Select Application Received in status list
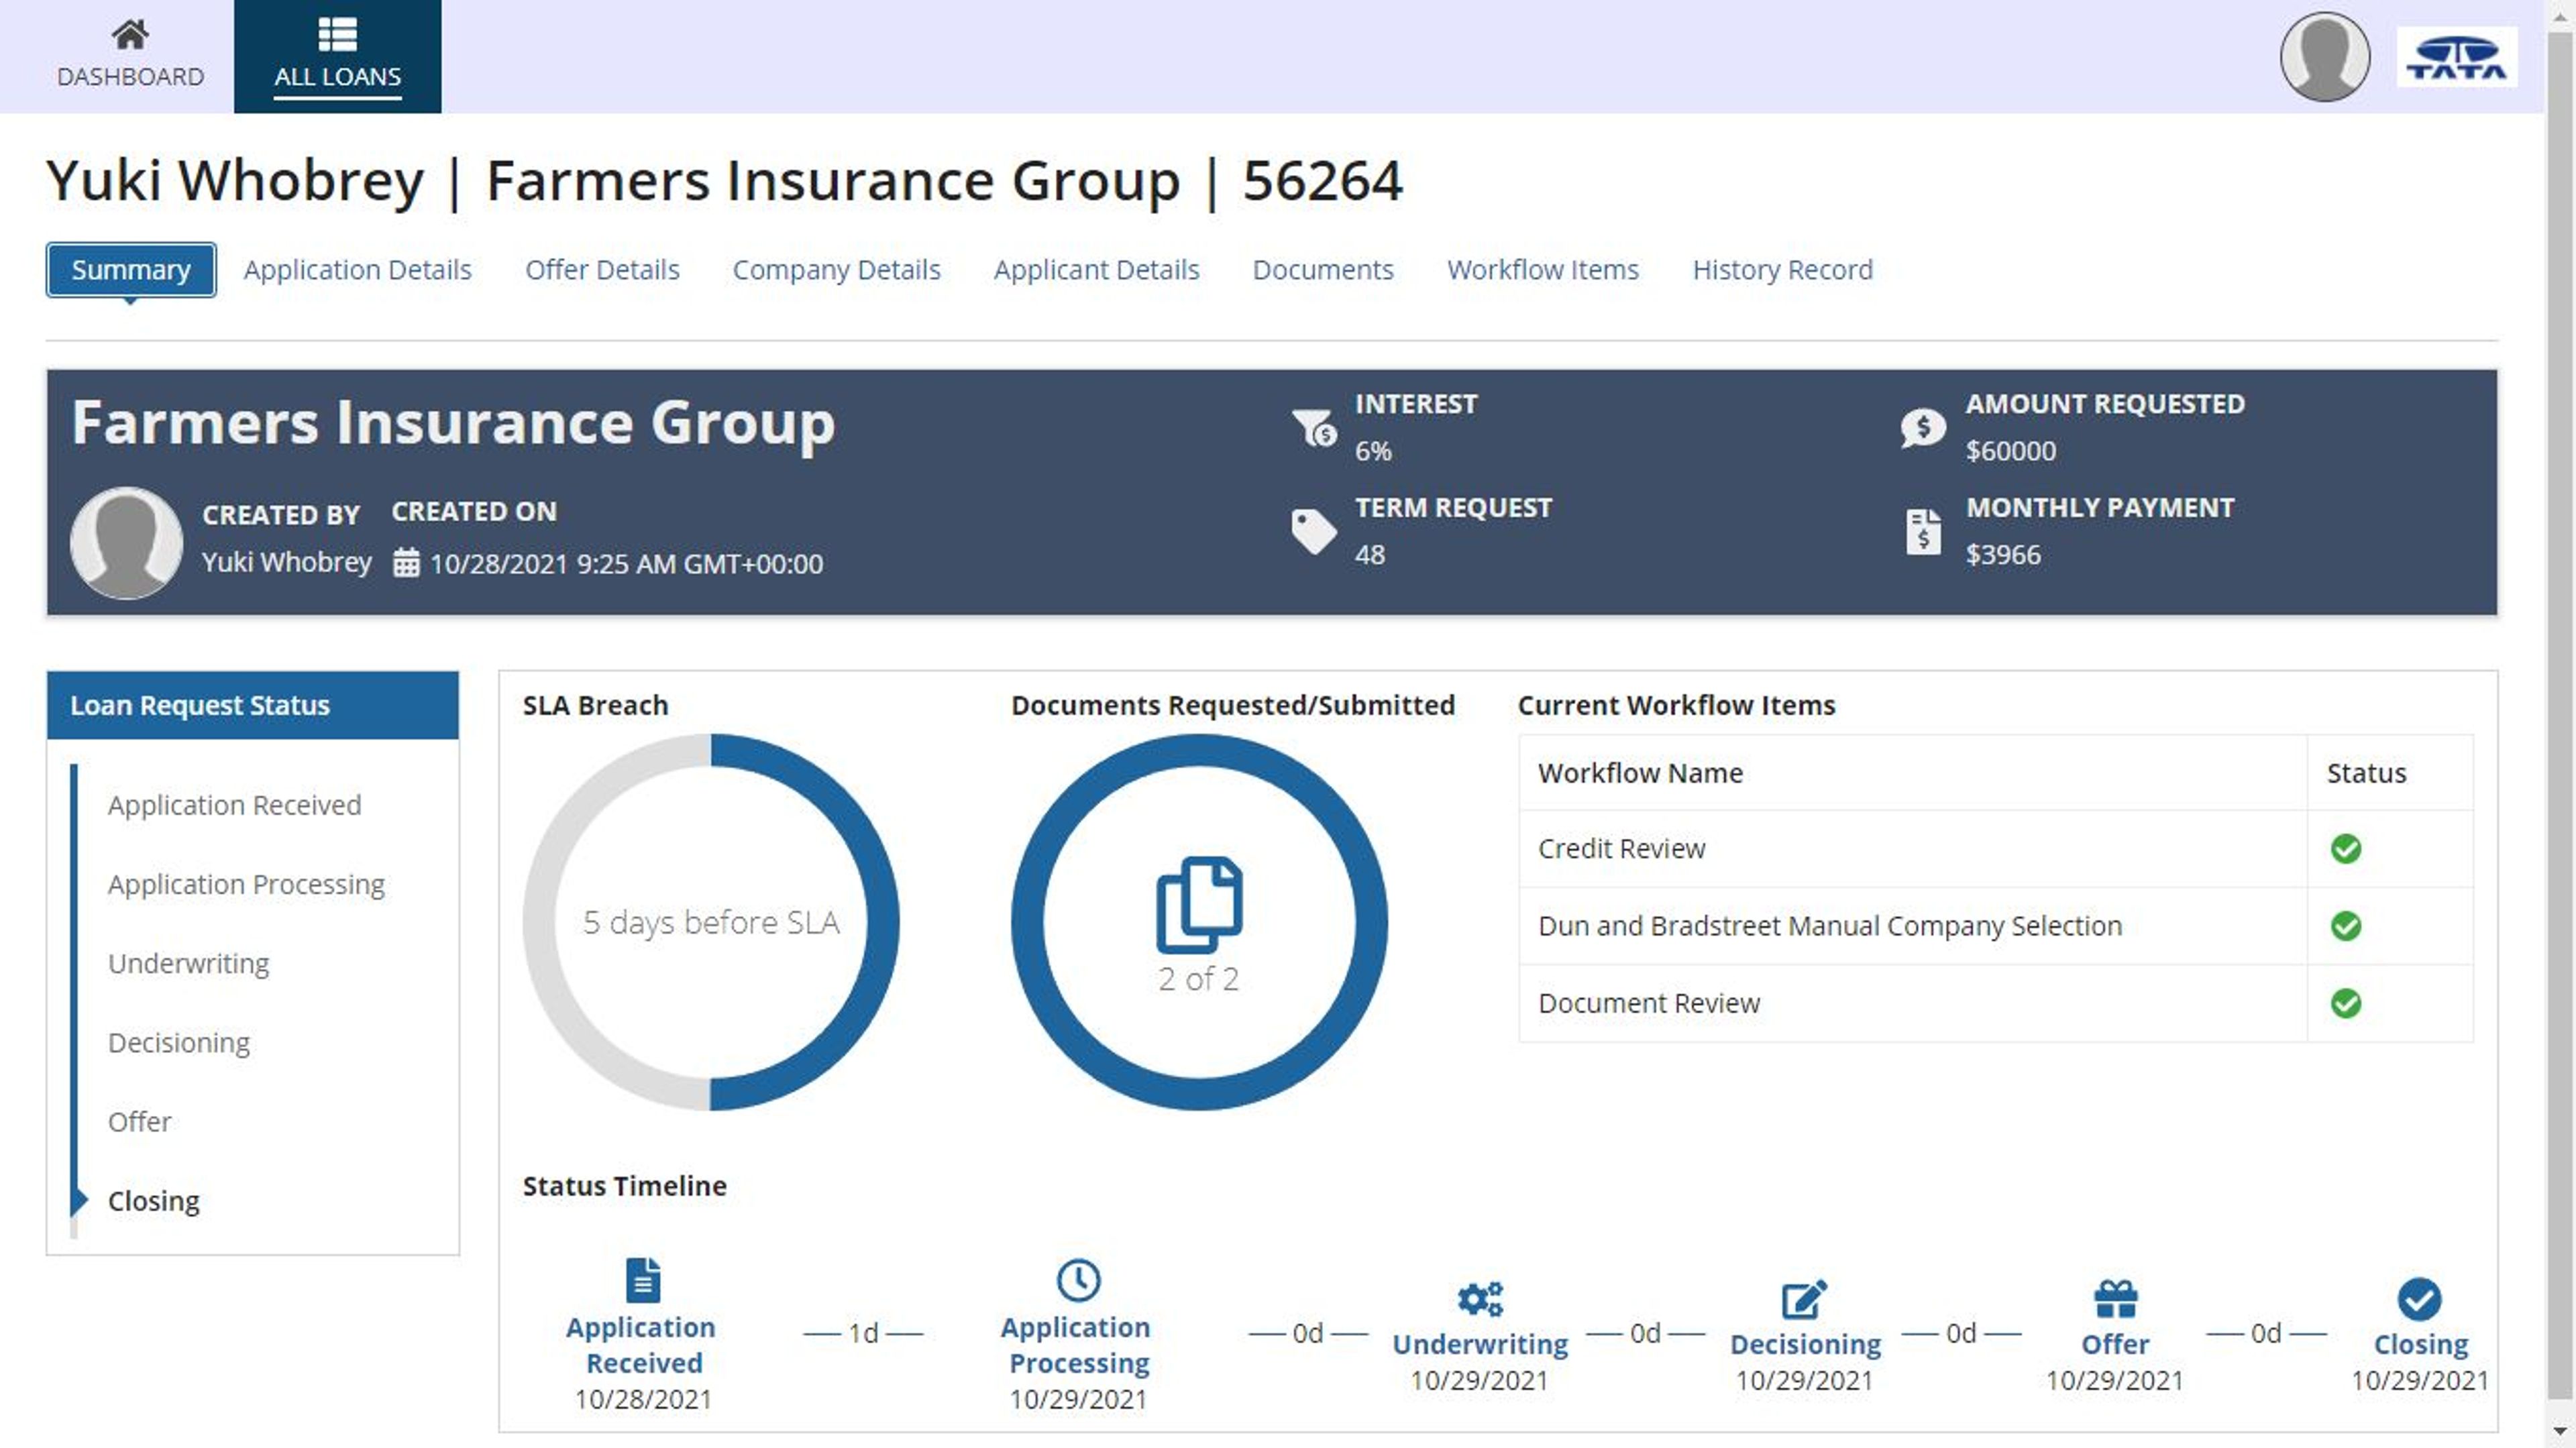Screen dimensions: 2576x1448 click(234, 805)
